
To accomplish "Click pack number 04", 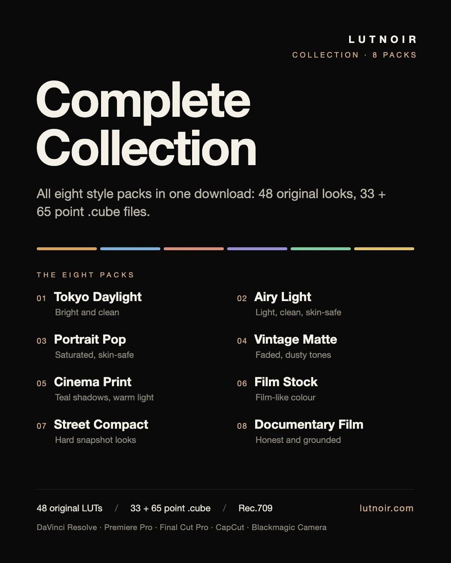I will [242, 341].
